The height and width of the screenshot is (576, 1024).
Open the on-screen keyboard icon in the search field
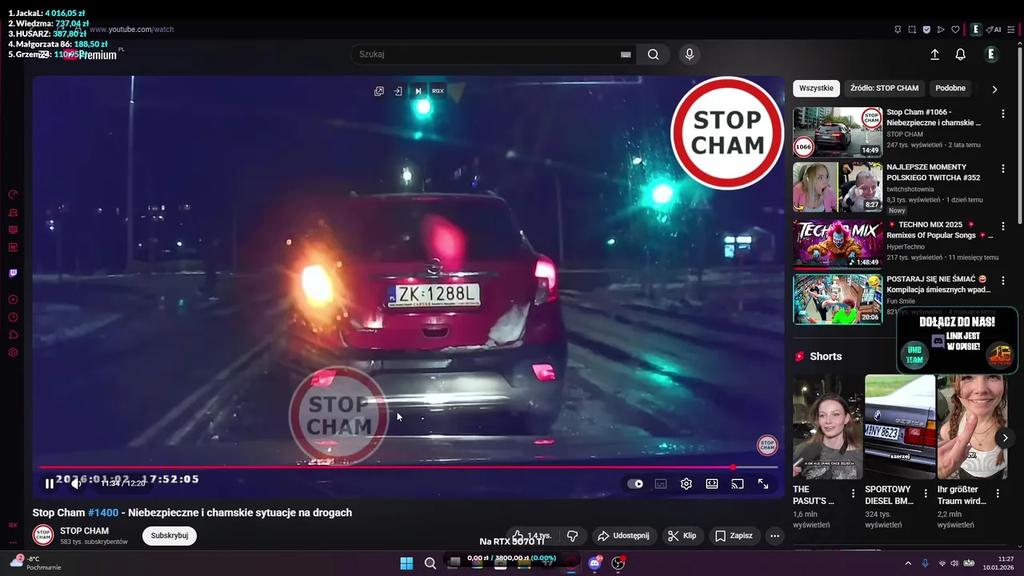626,54
